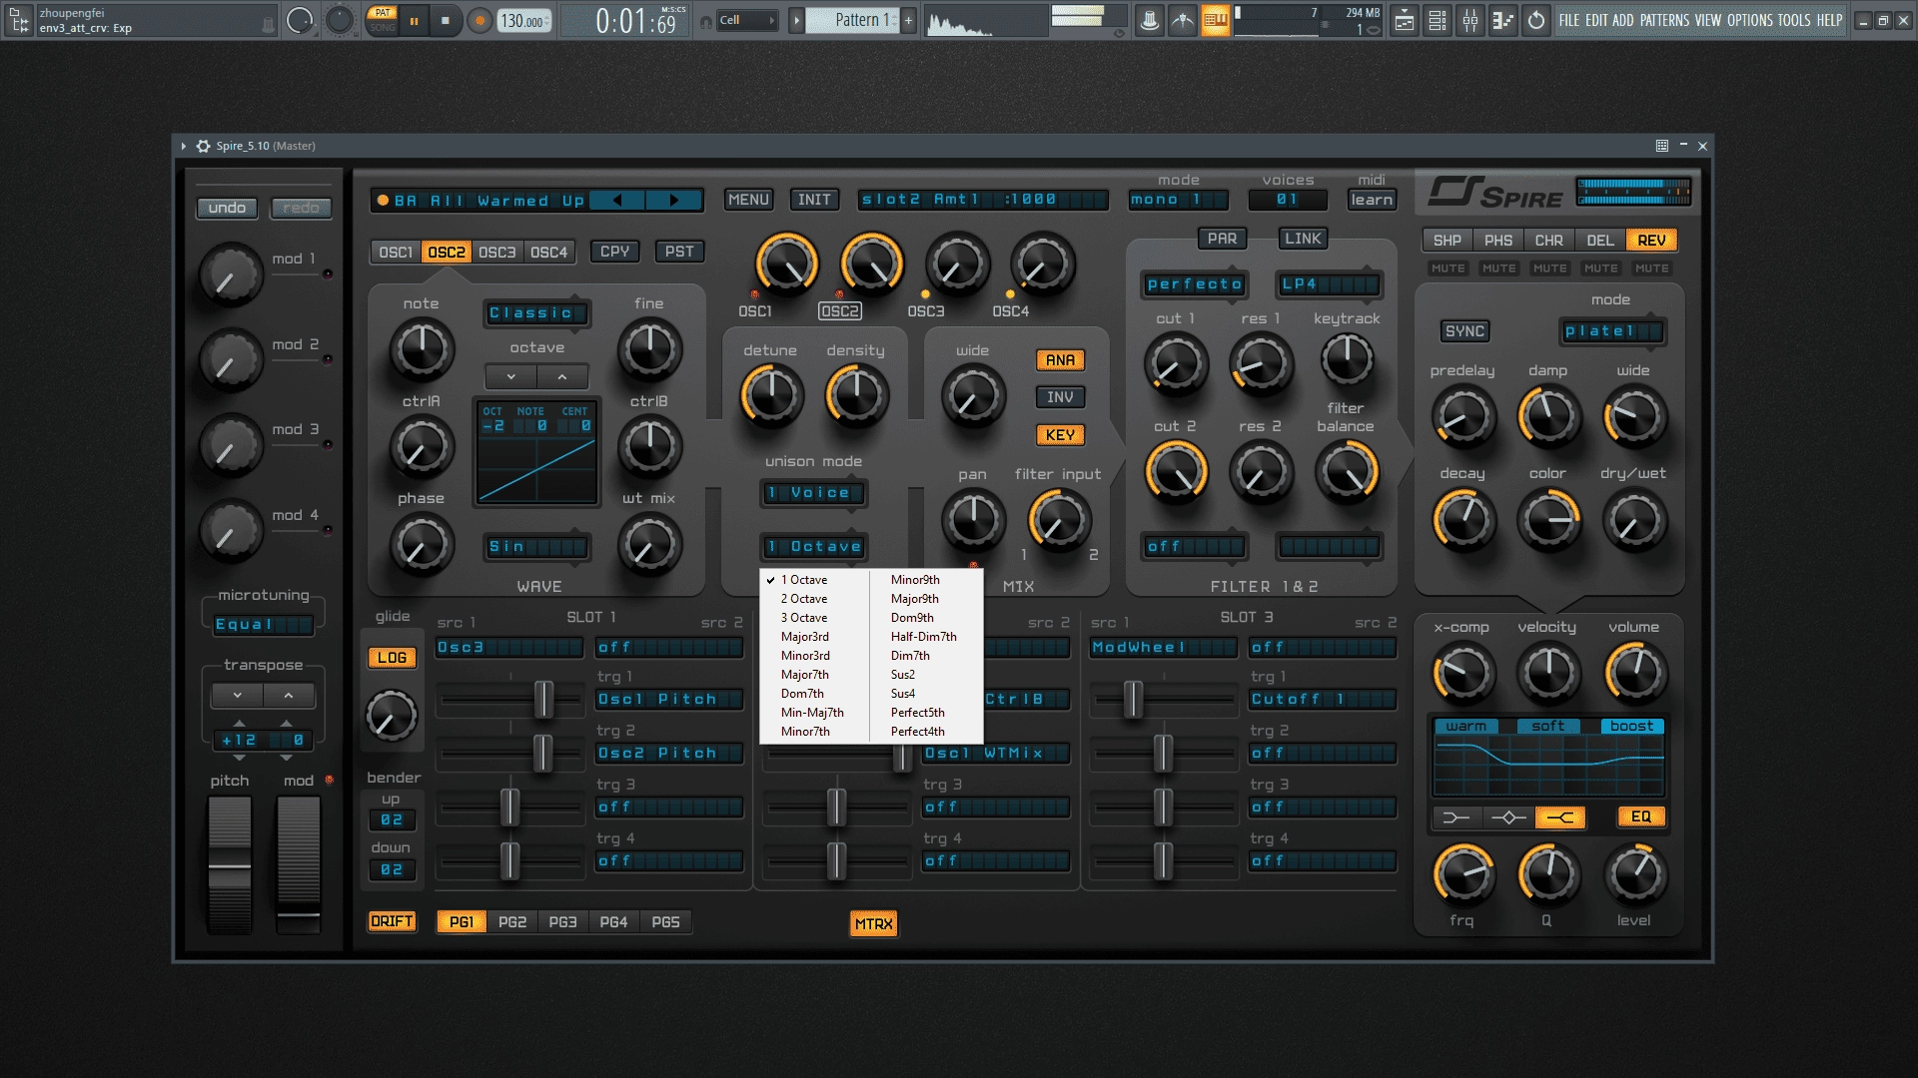Open the LP4 filter mode dropdown
Image resolution: width=1918 pixels, height=1078 pixels.
1330,284
